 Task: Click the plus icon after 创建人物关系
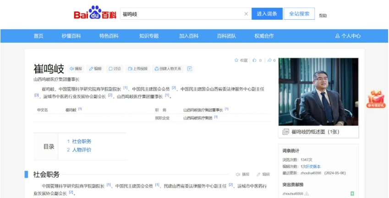[190, 69]
